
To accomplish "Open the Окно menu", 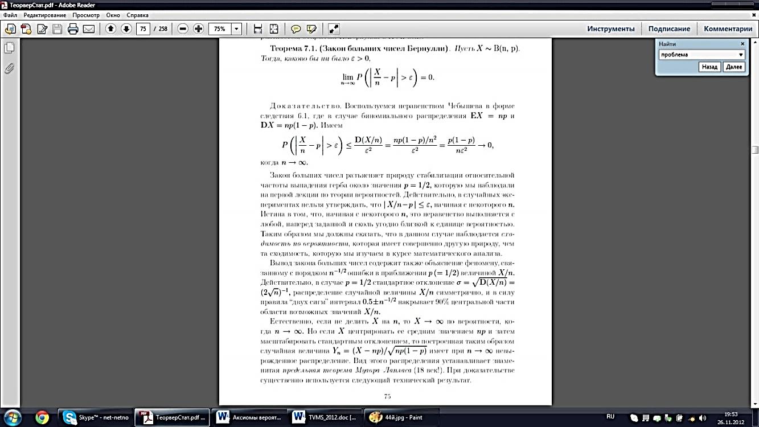I will click(x=113, y=15).
